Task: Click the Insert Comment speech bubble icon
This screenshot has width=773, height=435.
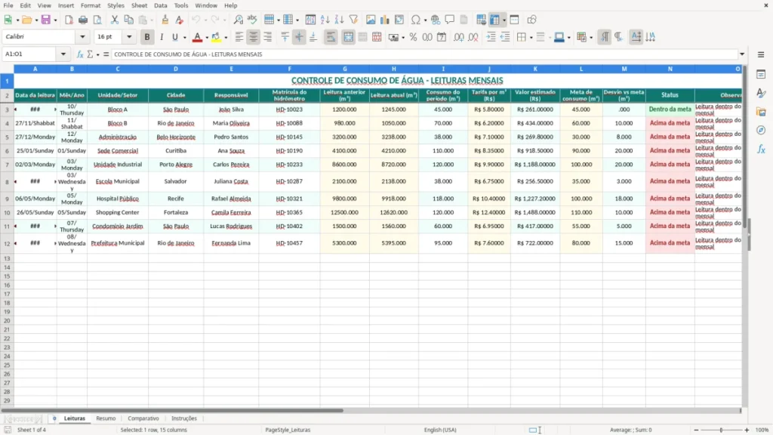Action: pyautogui.click(x=450, y=20)
